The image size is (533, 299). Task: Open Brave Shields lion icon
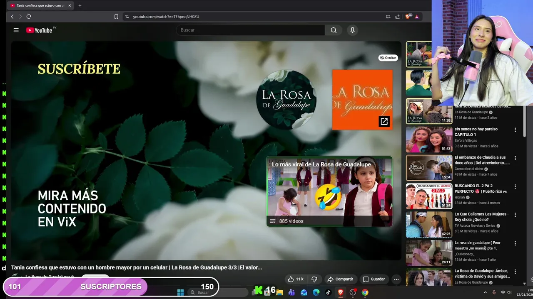[408, 17]
